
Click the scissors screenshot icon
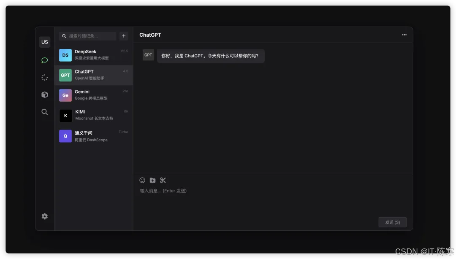pyautogui.click(x=163, y=180)
